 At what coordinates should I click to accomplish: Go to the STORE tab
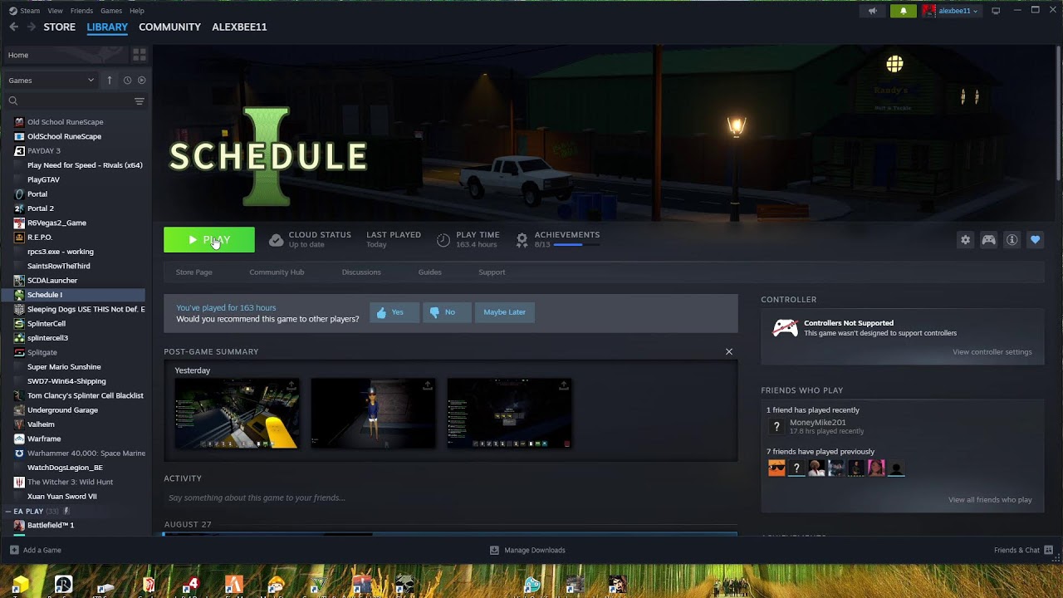pos(59,27)
